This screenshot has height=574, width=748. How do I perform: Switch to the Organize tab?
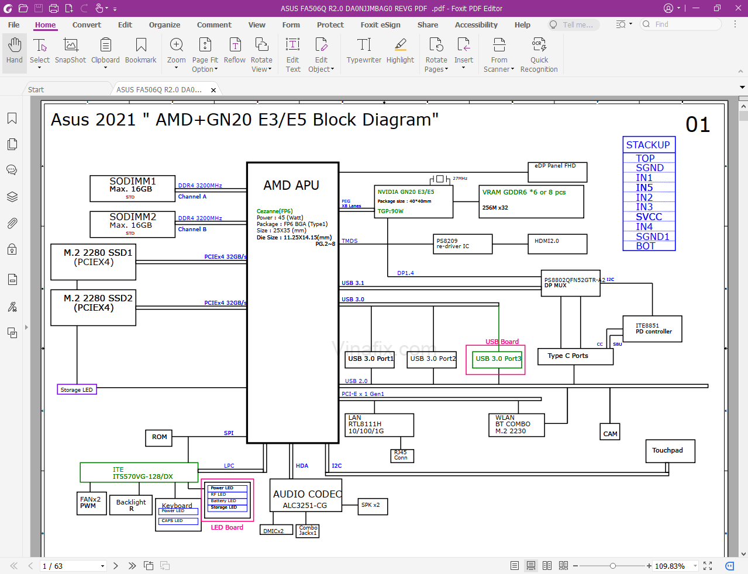164,25
